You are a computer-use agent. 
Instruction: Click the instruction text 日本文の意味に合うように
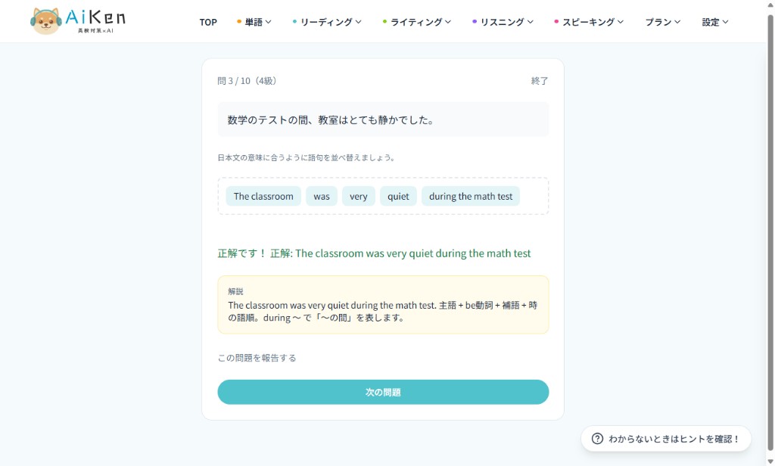(x=306, y=157)
